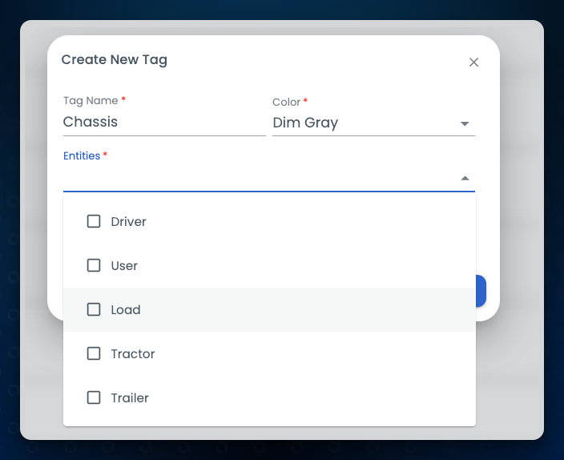This screenshot has width=564, height=460.
Task: Check the Driver checkbox
Action: [94, 221]
